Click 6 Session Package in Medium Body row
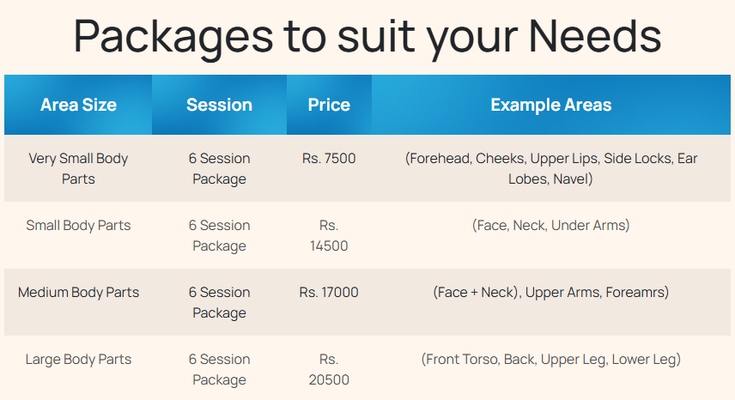Viewport: 735px width, 400px height. tap(219, 302)
